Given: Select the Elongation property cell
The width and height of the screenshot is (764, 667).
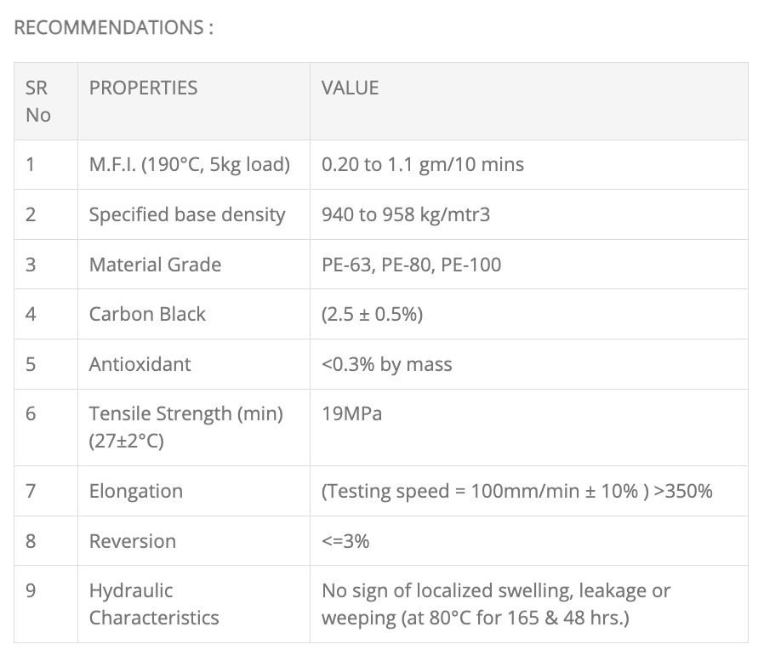Looking at the screenshot, I should click(x=135, y=491).
